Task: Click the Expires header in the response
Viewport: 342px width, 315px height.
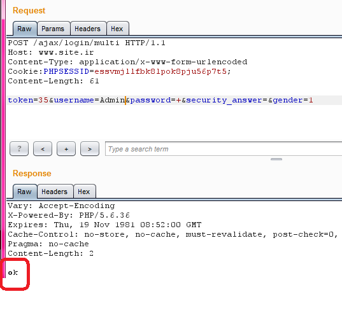Action: pyautogui.click(x=104, y=225)
